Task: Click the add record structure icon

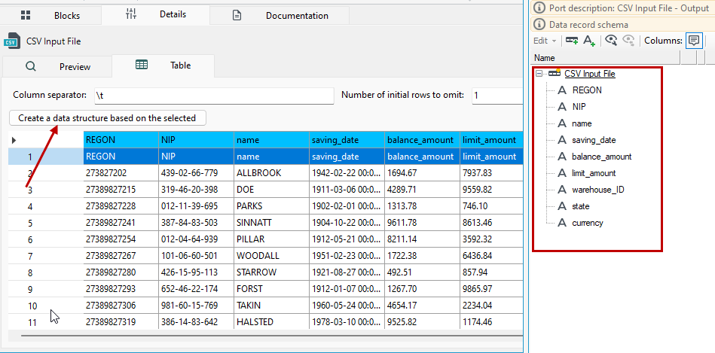Action: click(x=572, y=41)
